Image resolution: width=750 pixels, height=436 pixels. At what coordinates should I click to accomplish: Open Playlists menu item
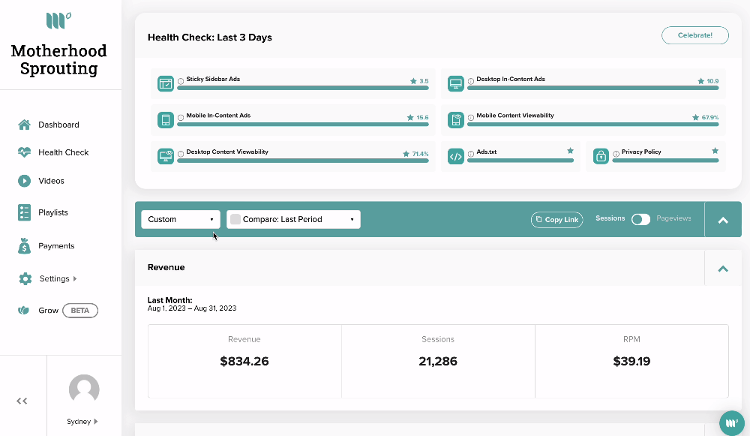coord(53,212)
